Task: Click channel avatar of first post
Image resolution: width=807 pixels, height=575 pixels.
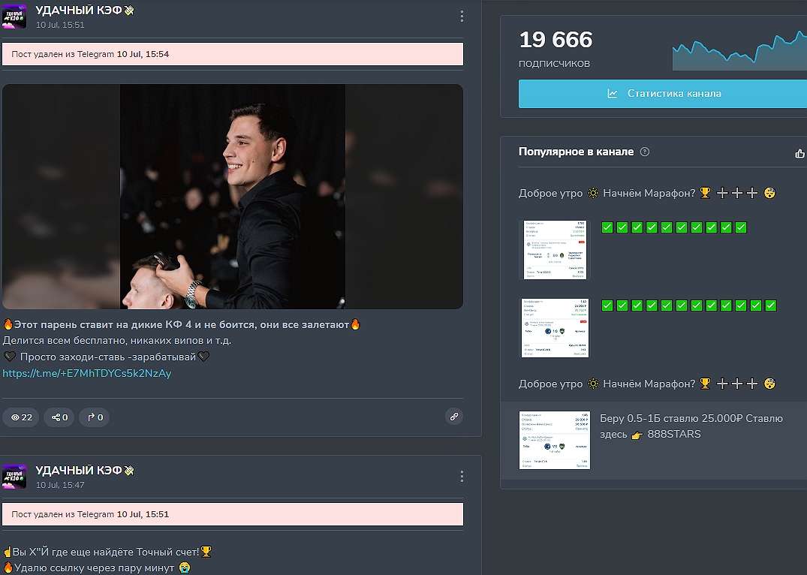Action: tap(14, 17)
